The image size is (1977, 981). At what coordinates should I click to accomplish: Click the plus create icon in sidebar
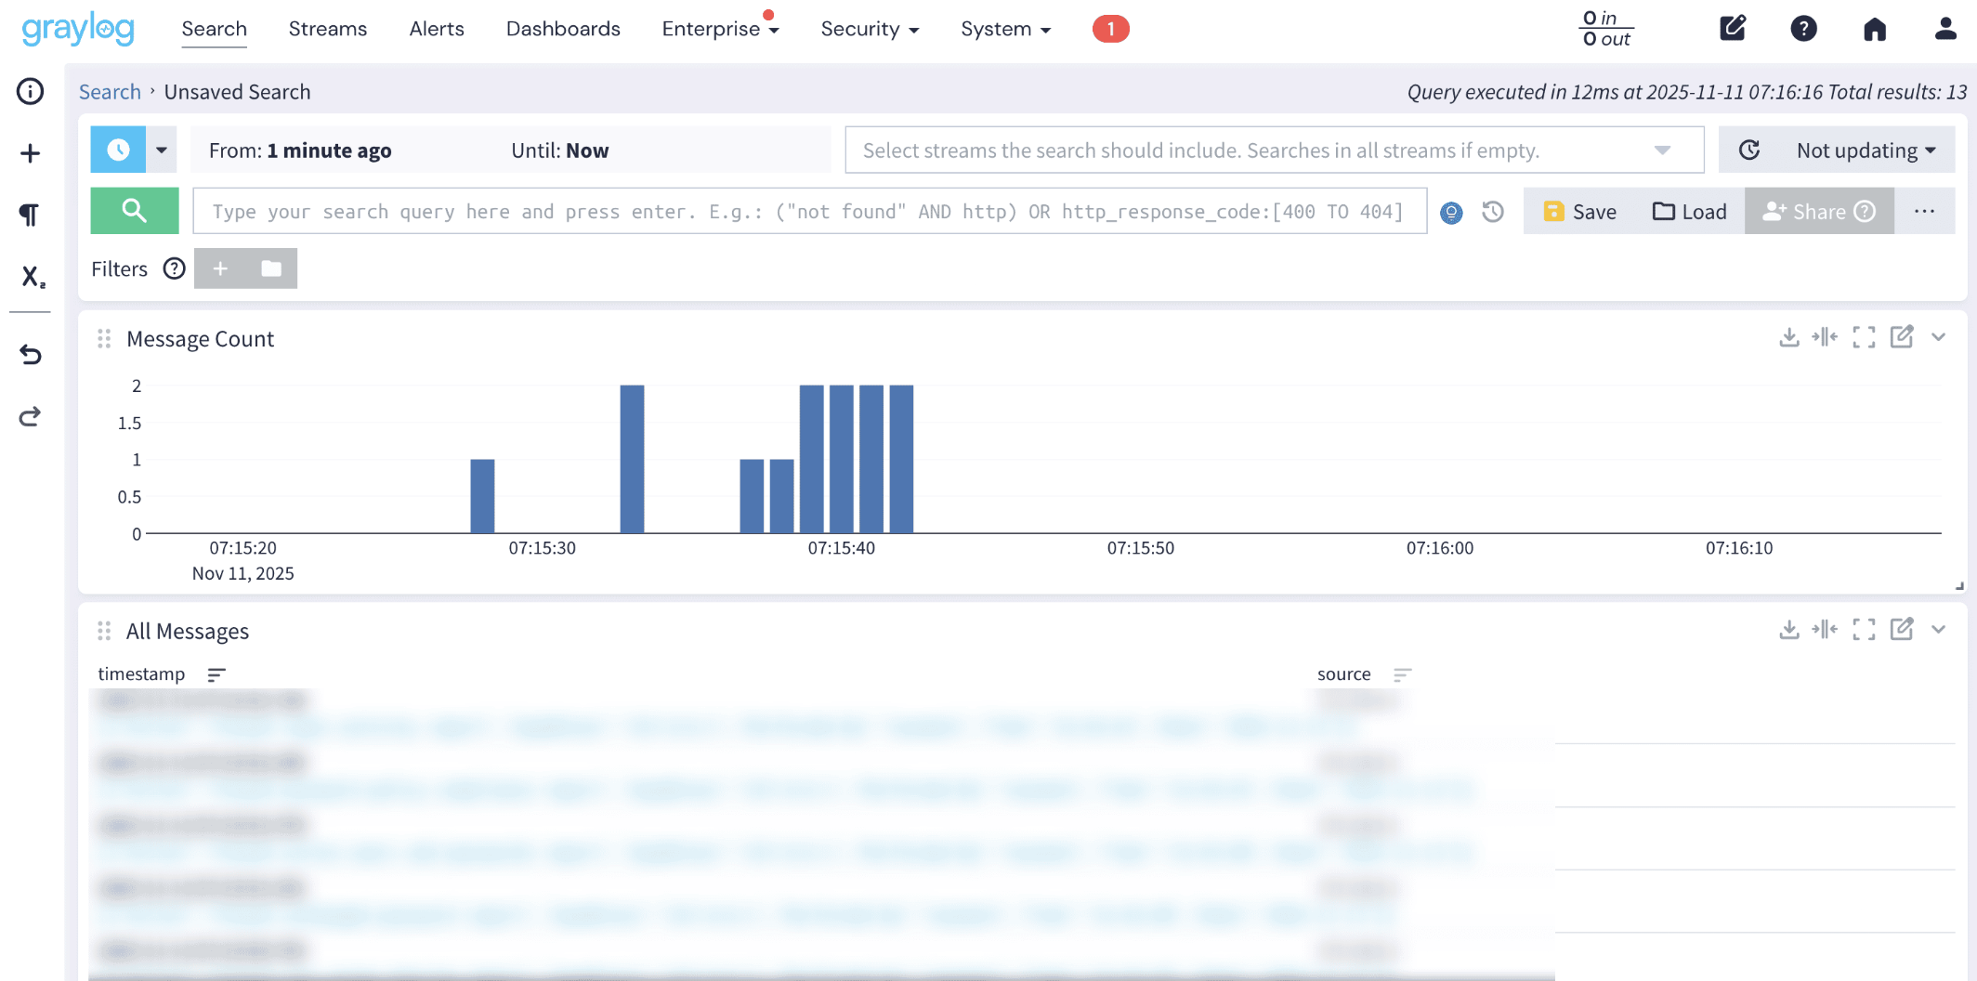(x=30, y=153)
